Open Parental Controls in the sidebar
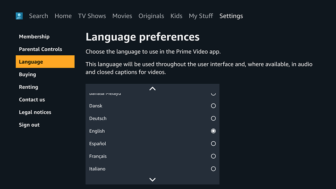This screenshot has height=189, width=336. click(x=41, y=49)
